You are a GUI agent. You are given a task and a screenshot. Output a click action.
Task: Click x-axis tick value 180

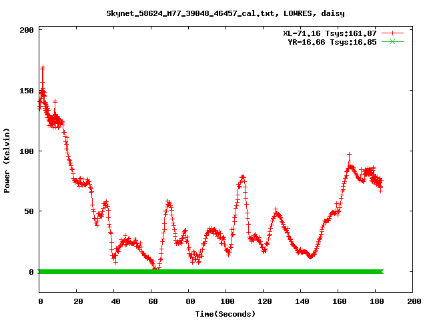pos(376,301)
